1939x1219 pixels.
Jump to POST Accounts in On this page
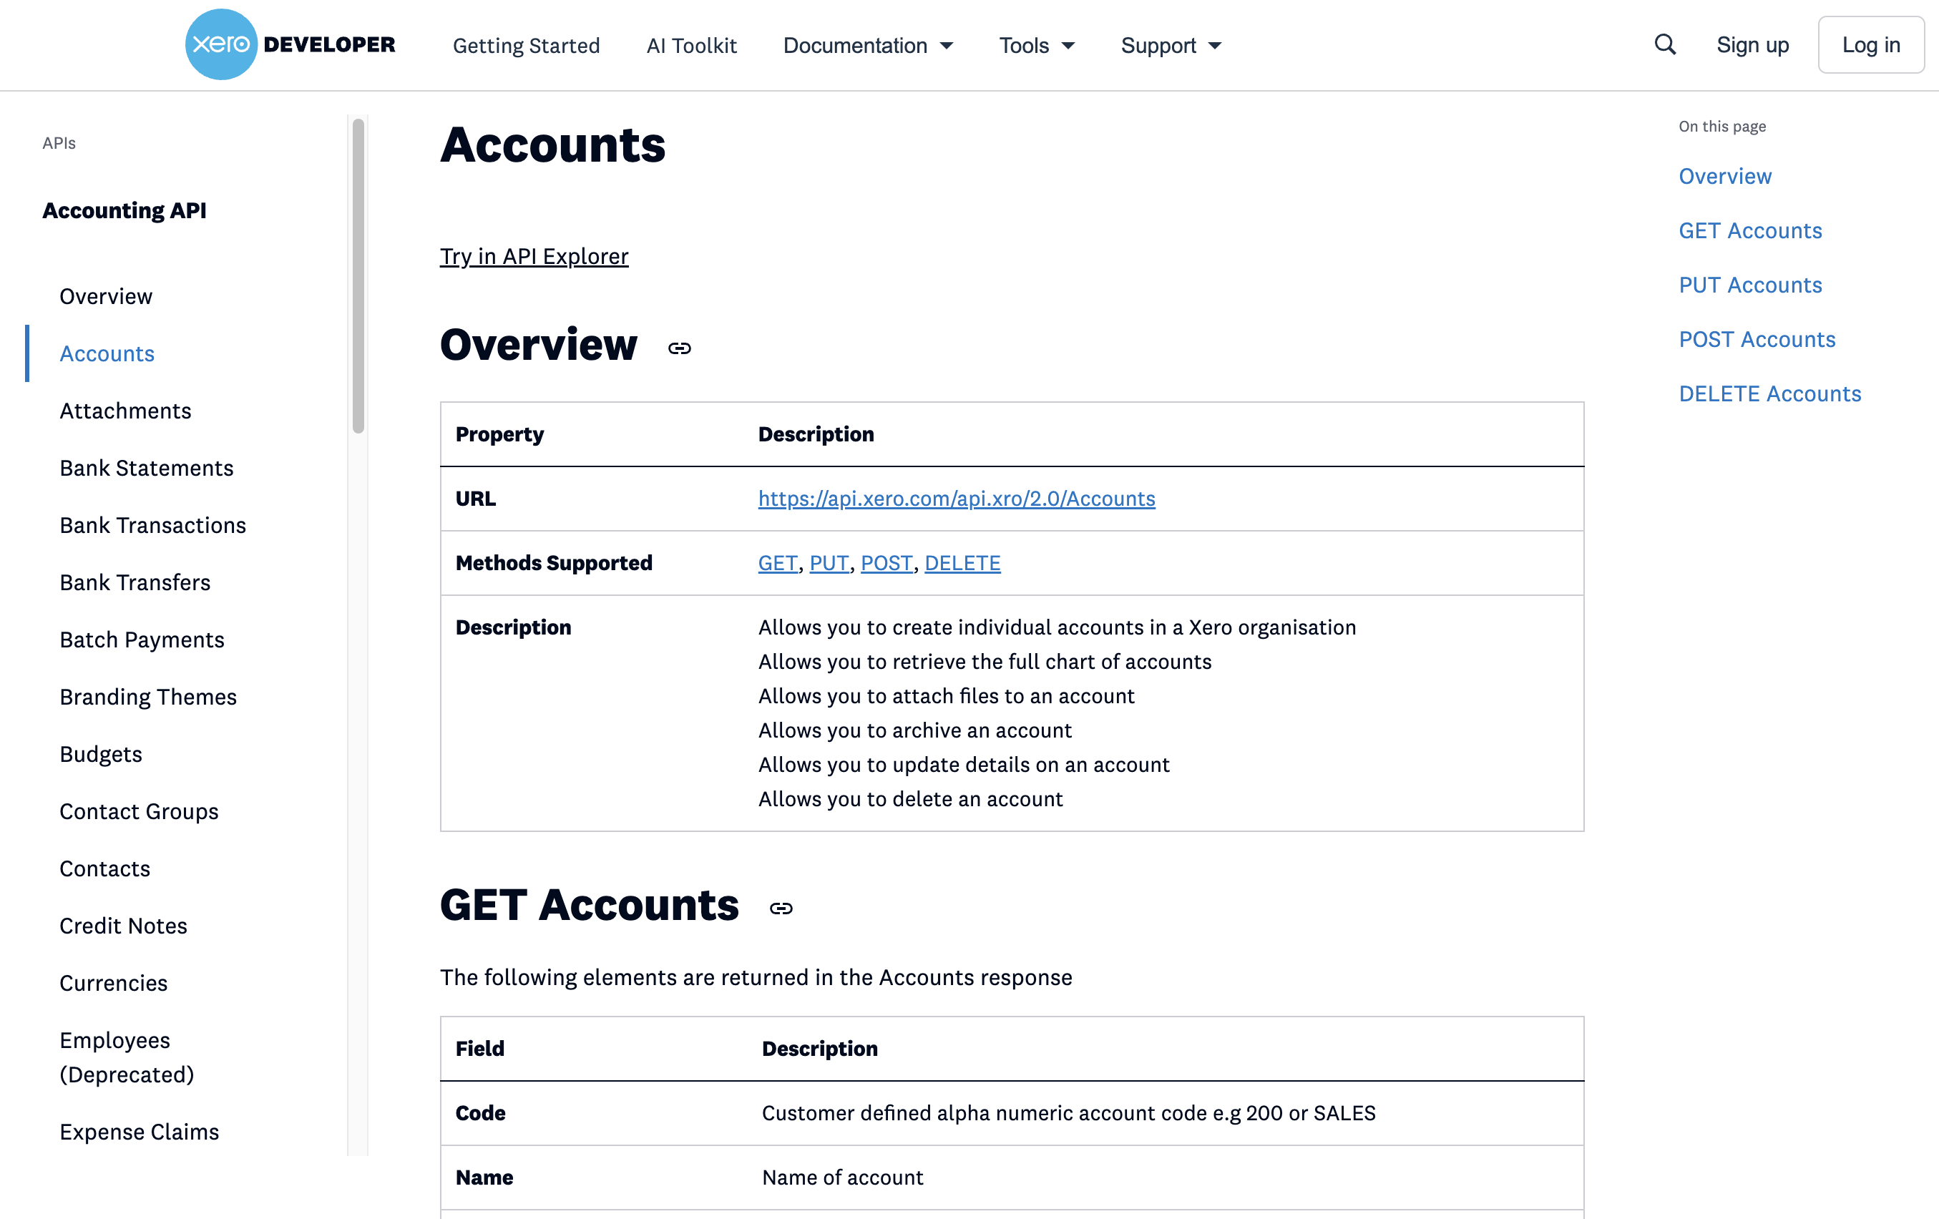[1757, 340]
